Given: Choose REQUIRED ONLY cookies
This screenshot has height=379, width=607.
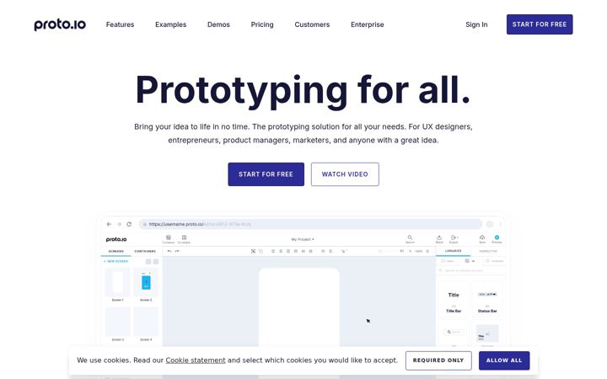Looking at the screenshot, I should pos(438,360).
